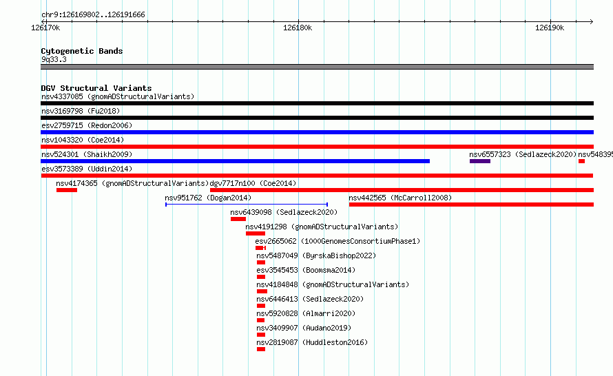Open the esv3573389 (Uddin2014) label
This screenshot has height=376, width=613.
coord(87,169)
